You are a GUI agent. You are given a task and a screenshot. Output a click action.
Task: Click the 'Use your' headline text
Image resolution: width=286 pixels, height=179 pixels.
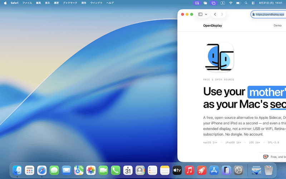click(224, 92)
